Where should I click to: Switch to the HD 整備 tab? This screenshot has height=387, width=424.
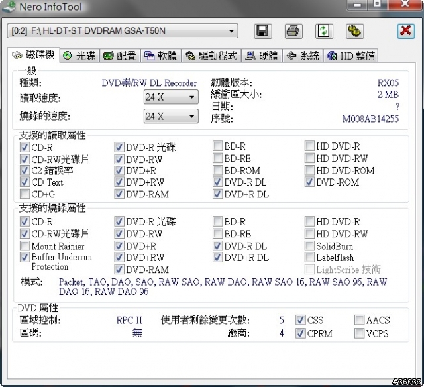pyautogui.click(x=351, y=56)
